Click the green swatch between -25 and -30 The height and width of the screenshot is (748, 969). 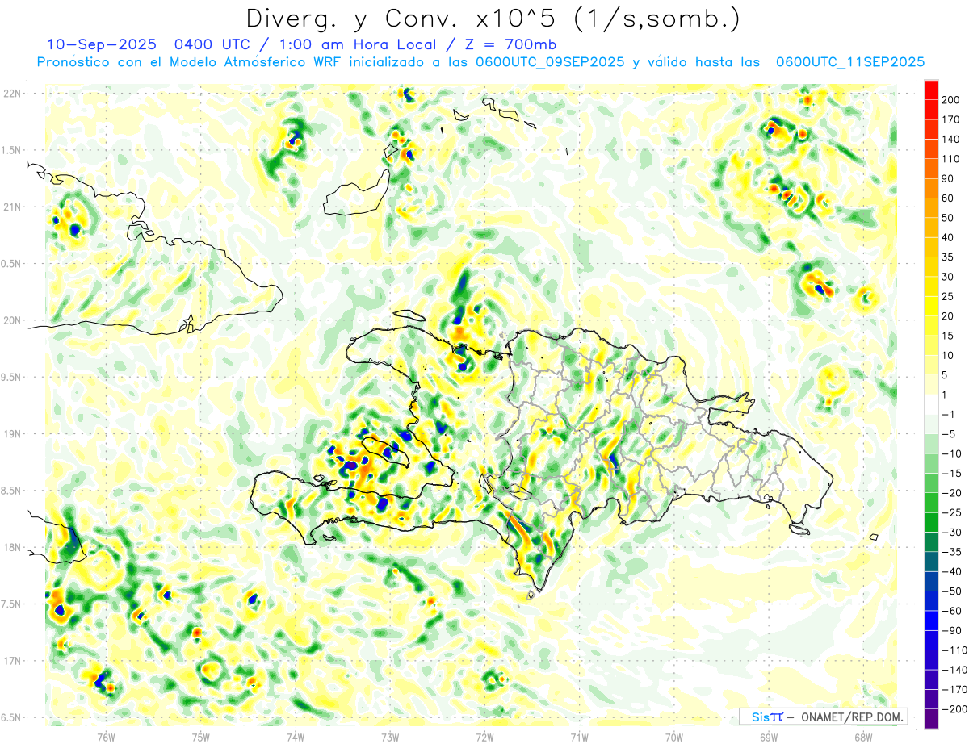tap(932, 523)
